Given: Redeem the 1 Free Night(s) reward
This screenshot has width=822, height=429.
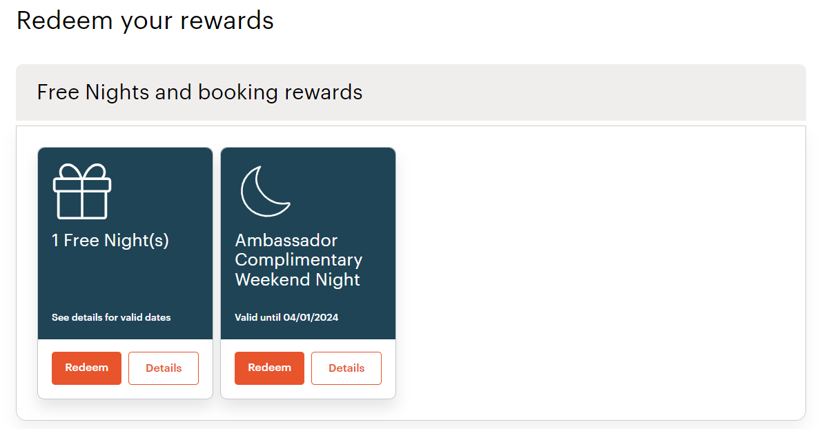Looking at the screenshot, I should [86, 368].
